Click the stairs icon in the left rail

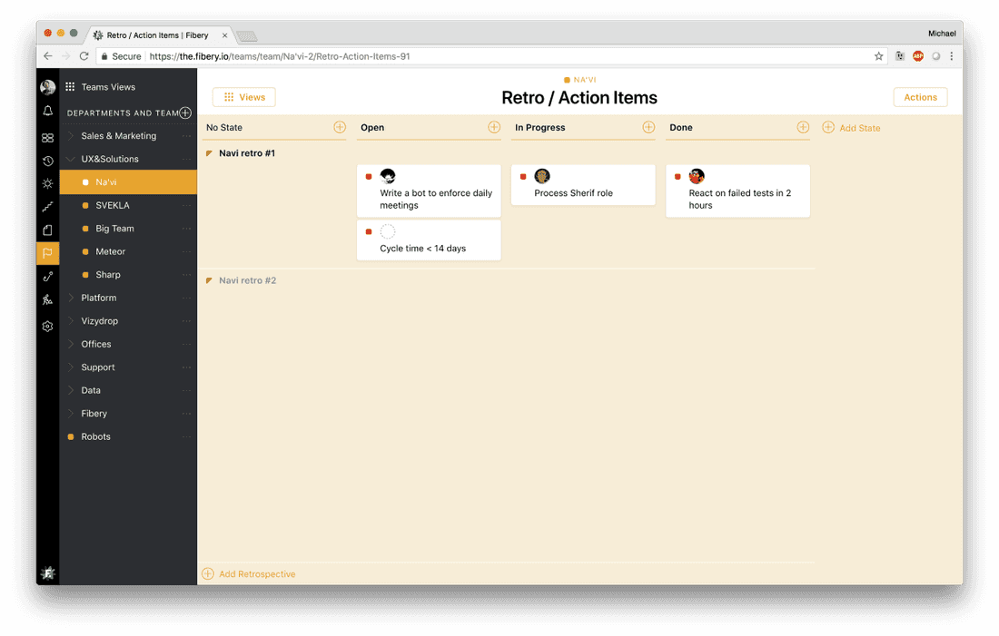pyautogui.click(x=47, y=207)
